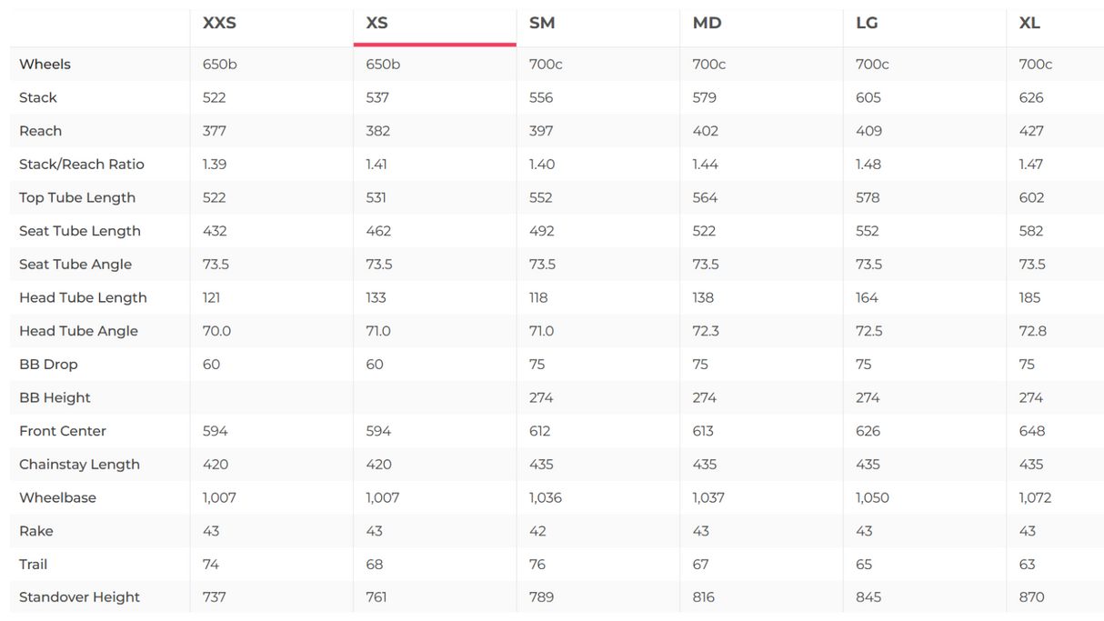Click the BB Height row label
This screenshot has height=621, width=1104.
pos(55,397)
